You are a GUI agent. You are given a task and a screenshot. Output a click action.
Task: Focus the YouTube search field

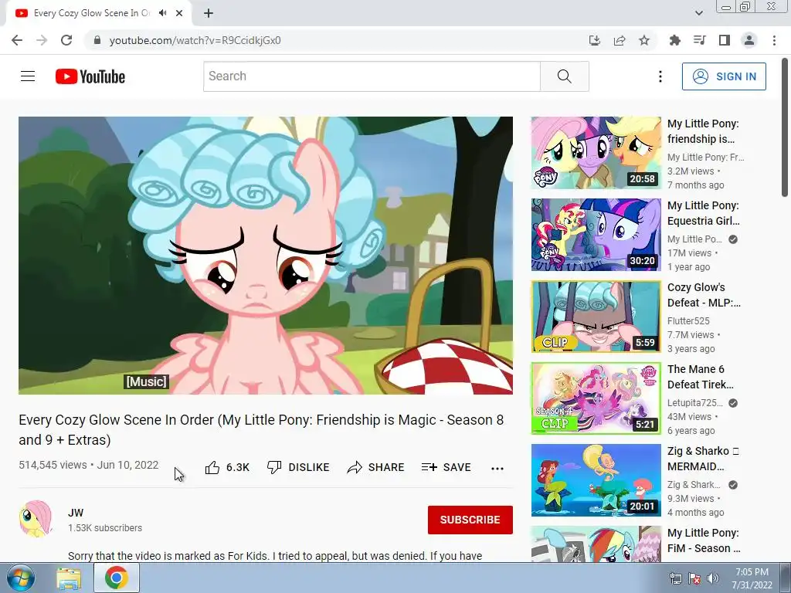coord(372,76)
